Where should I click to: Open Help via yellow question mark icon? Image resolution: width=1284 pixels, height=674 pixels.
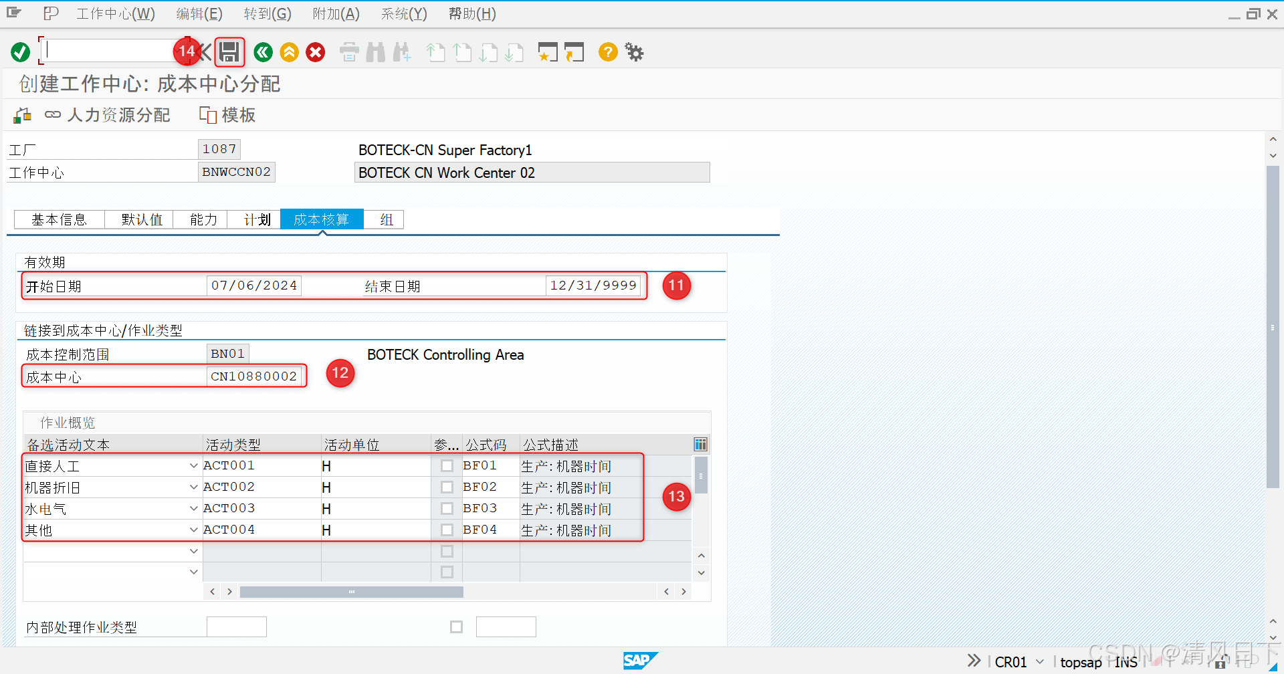point(608,52)
